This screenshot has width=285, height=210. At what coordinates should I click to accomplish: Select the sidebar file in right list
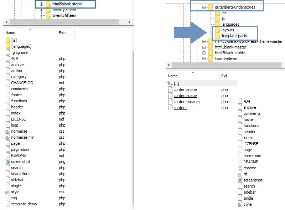pos(250,192)
